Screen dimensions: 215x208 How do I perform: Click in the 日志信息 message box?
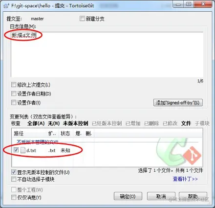[x=107, y=54]
